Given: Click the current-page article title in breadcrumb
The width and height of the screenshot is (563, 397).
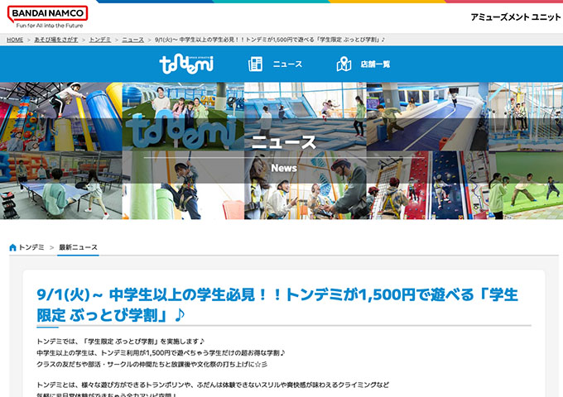Looking at the screenshot, I should pos(269,40).
